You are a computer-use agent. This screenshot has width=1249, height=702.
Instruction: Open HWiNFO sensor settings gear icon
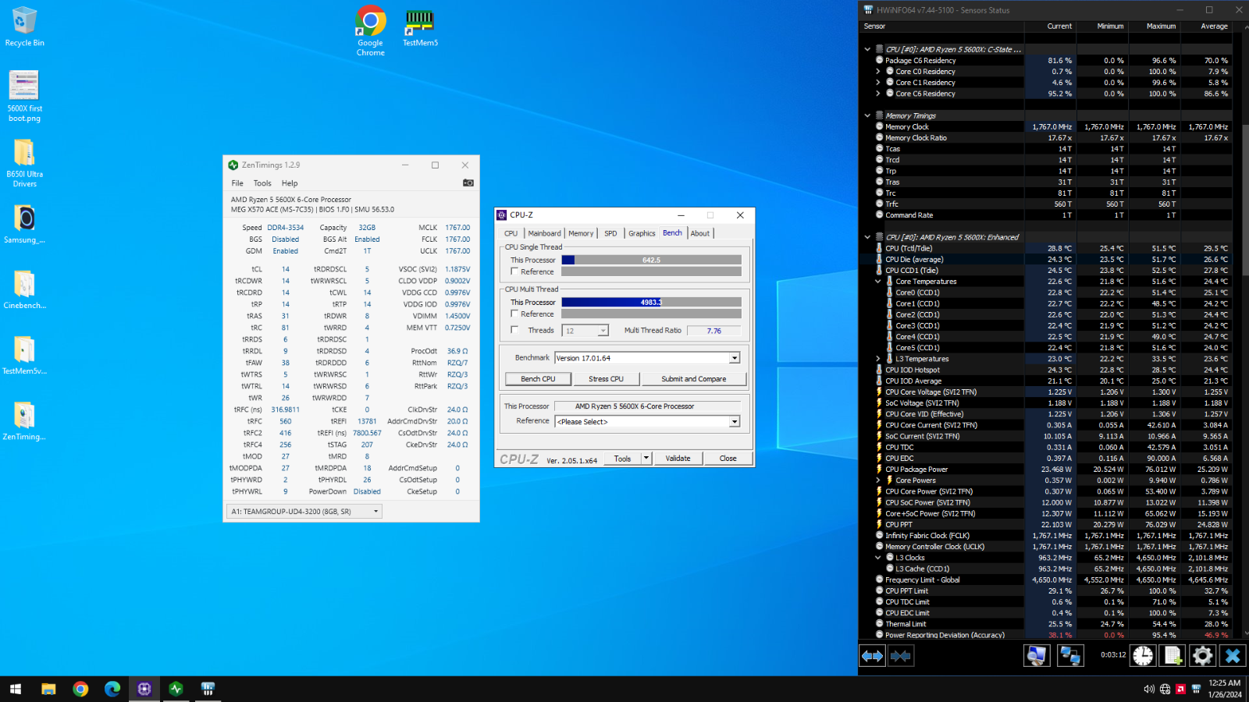tap(1202, 656)
